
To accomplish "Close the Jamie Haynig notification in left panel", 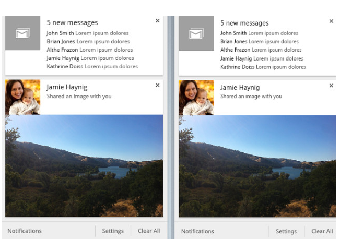I will click(x=158, y=85).
